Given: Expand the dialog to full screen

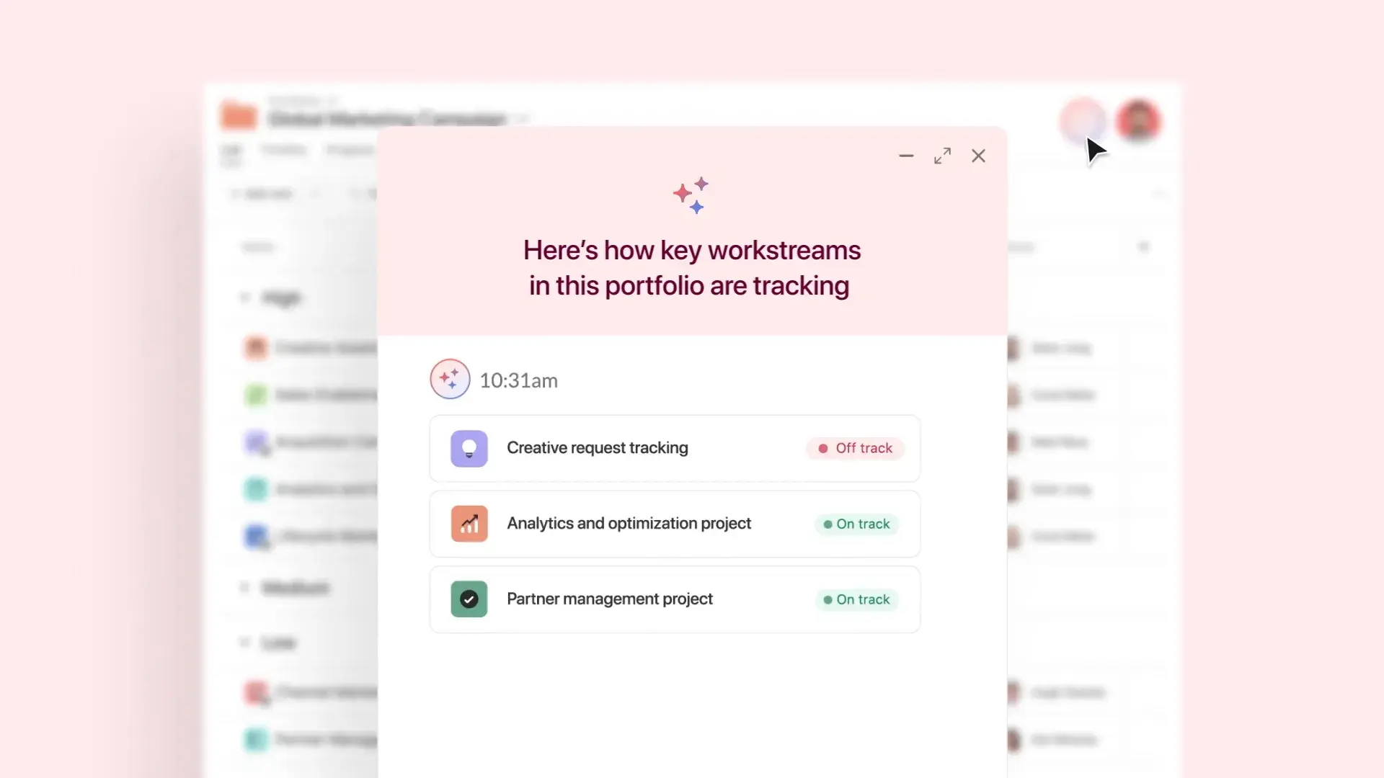Looking at the screenshot, I should (942, 155).
